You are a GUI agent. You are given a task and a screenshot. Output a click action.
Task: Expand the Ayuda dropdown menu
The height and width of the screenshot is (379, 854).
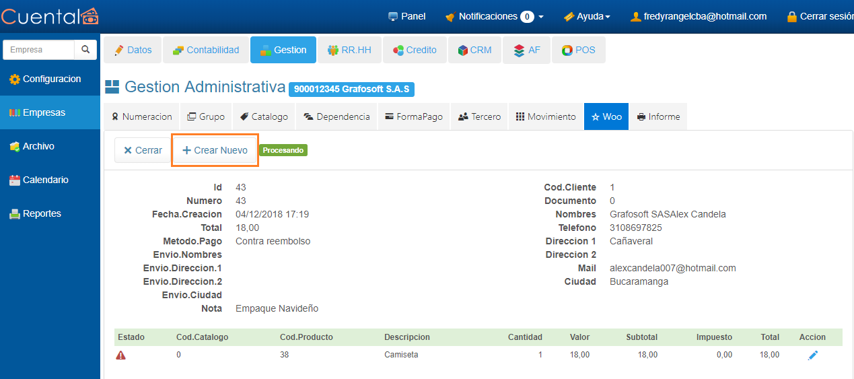point(587,16)
